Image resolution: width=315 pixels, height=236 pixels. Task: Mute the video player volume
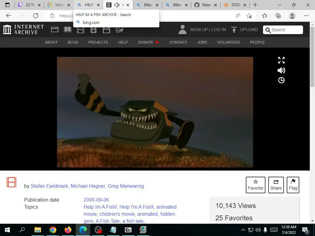(x=281, y=70)
